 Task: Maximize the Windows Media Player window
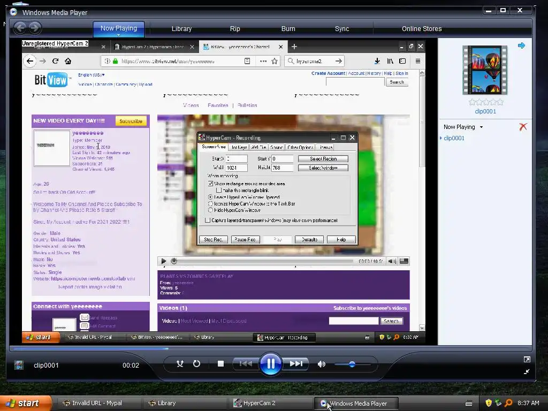(503, 11)
